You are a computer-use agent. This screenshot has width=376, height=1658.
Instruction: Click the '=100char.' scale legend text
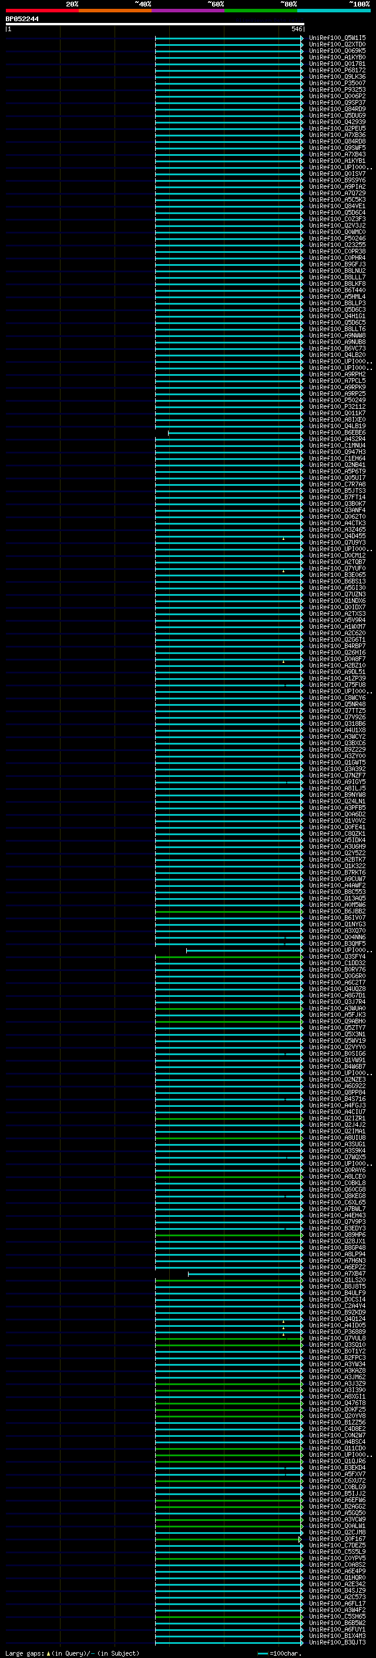pyautogui.click(x=286, y=1653)
